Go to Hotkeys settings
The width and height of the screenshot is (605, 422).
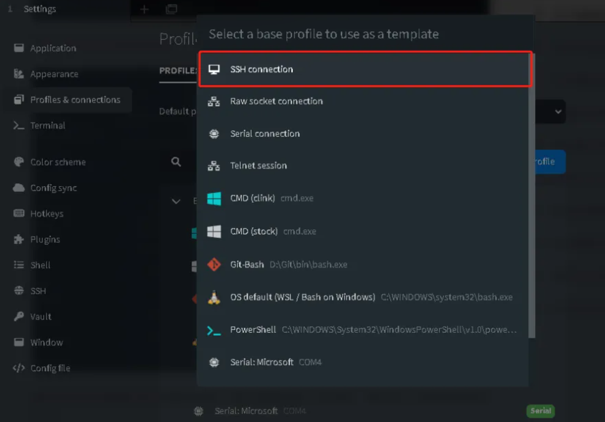(x=68, y=214)
